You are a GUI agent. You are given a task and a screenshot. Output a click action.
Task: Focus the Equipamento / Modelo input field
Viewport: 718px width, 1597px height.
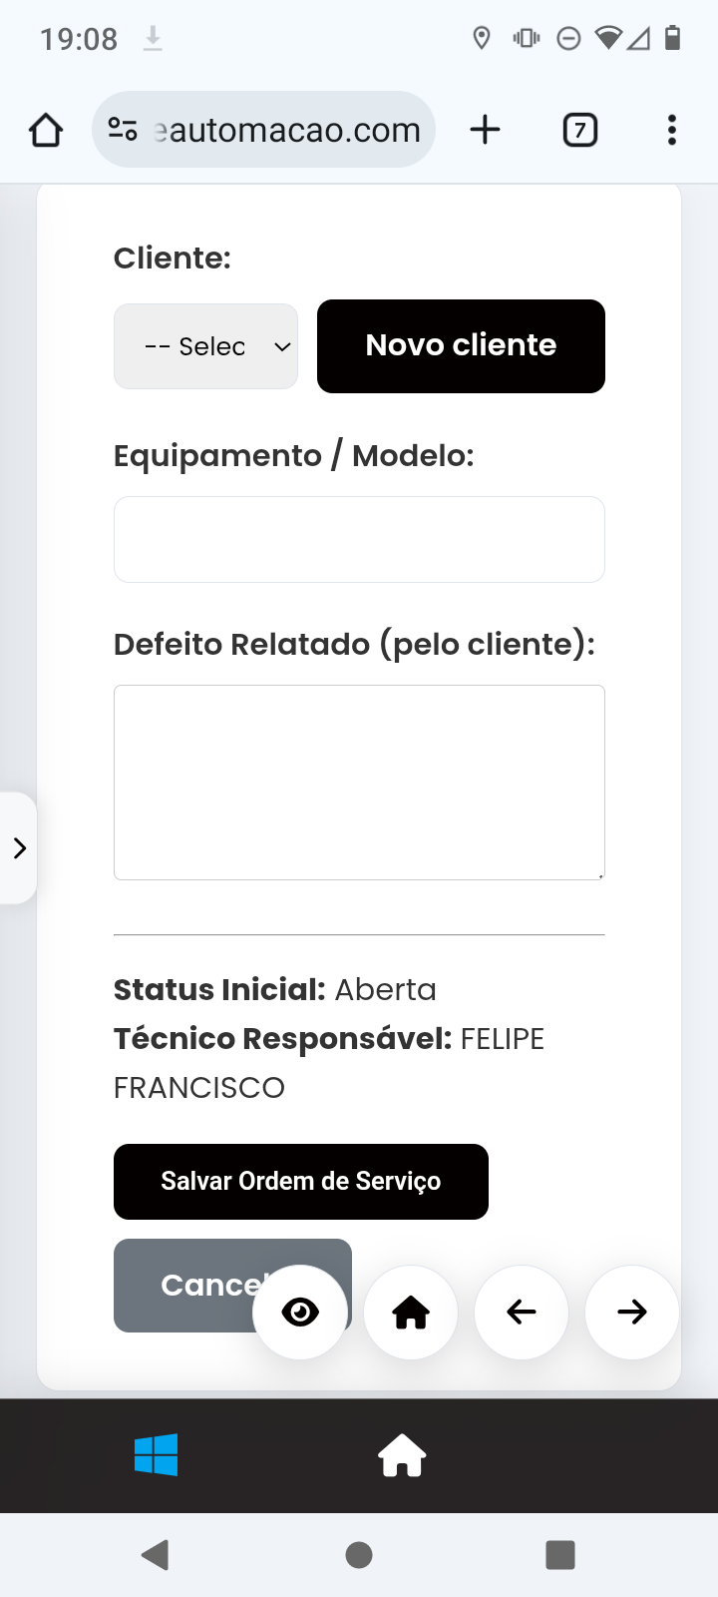(x=359, y=539)
